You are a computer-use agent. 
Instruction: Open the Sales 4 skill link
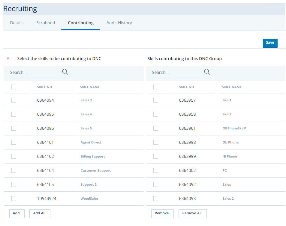click(86, 114)
